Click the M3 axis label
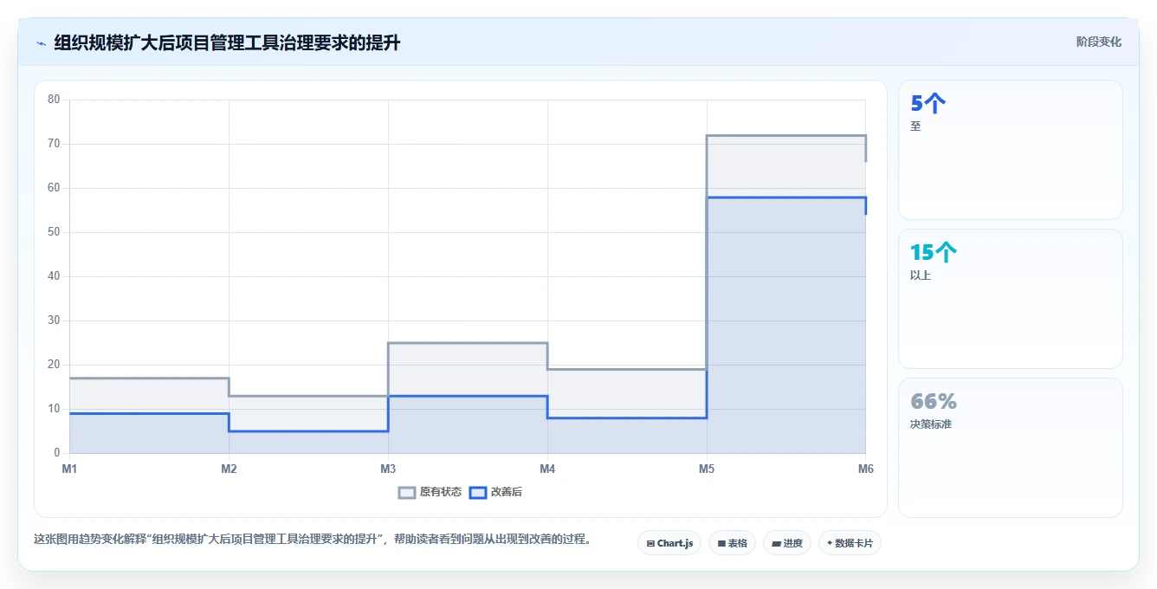This screenshot has width=1157, height=589. pyautogui.click(x=388, y=469)
